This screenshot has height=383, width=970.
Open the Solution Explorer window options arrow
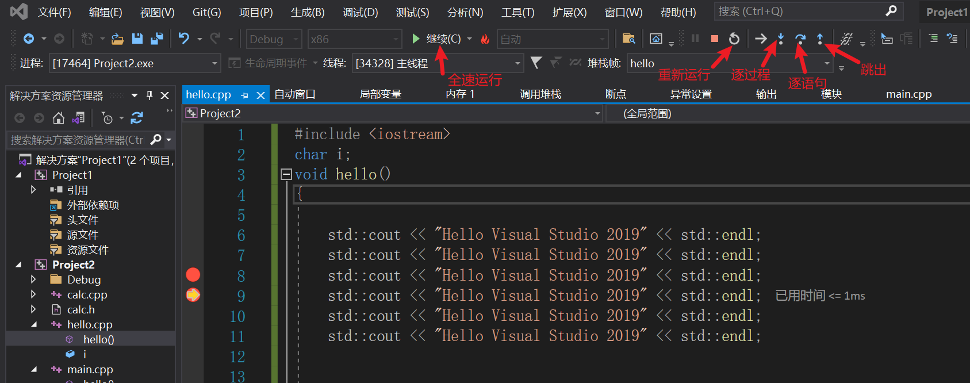pyautogui.click(x=135, y=95)
